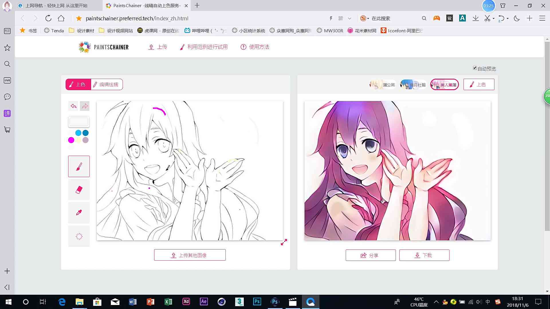Open the Windows Start menu

click(x=8, y=302)
